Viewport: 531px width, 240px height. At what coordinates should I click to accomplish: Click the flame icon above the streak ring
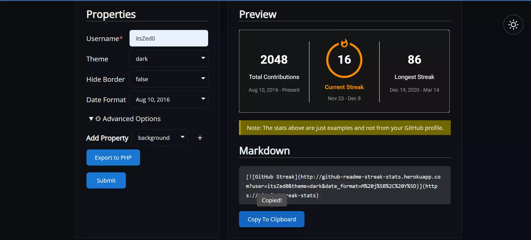tap(344, 43)
